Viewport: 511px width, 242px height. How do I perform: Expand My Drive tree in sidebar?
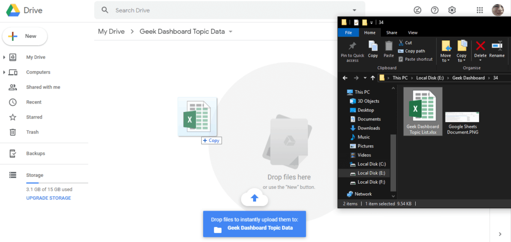(4, 57)
